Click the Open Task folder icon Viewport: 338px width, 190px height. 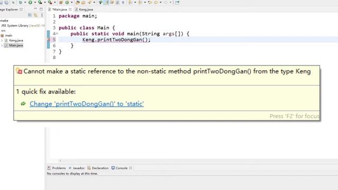pyautogui.click(x=83, y=2)
